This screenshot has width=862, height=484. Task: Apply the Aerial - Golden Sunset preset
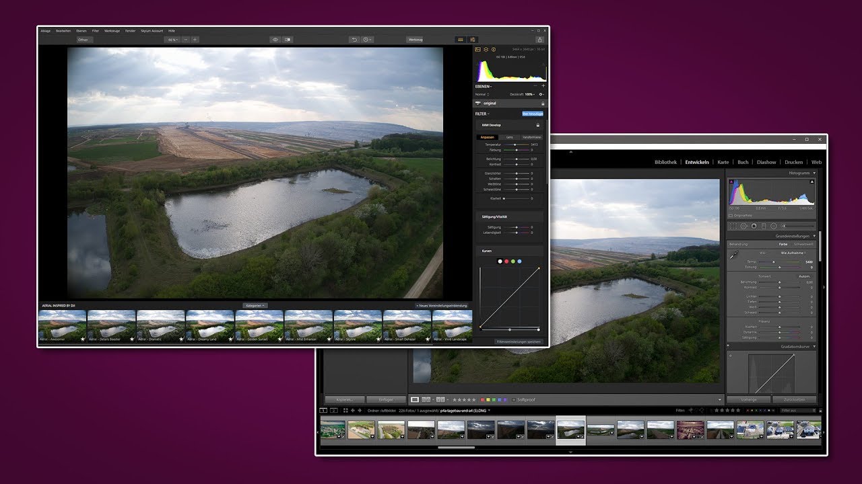pyautogui.click(x=259, y=325)
